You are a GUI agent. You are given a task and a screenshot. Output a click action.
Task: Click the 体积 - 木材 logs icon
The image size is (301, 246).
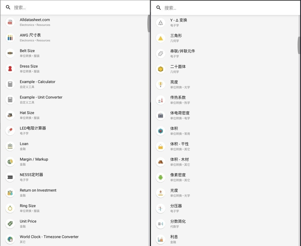161,162
